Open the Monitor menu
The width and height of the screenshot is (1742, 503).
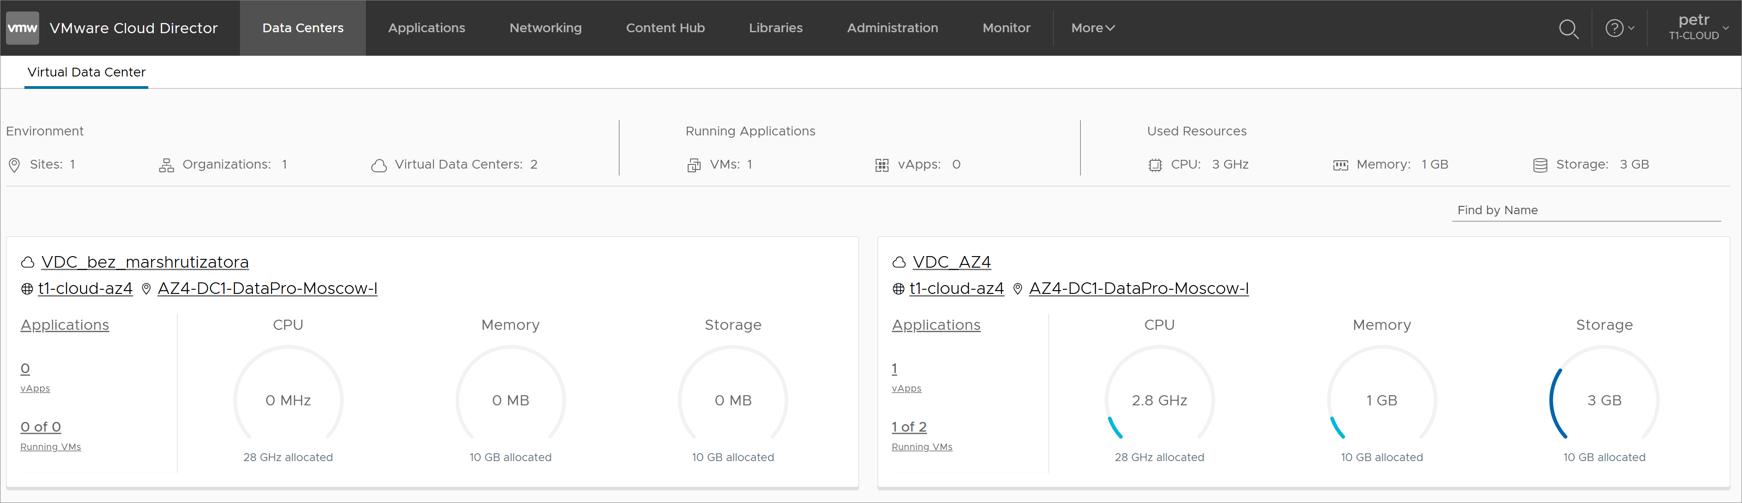pyautogui.click(x=1006, y=28)
